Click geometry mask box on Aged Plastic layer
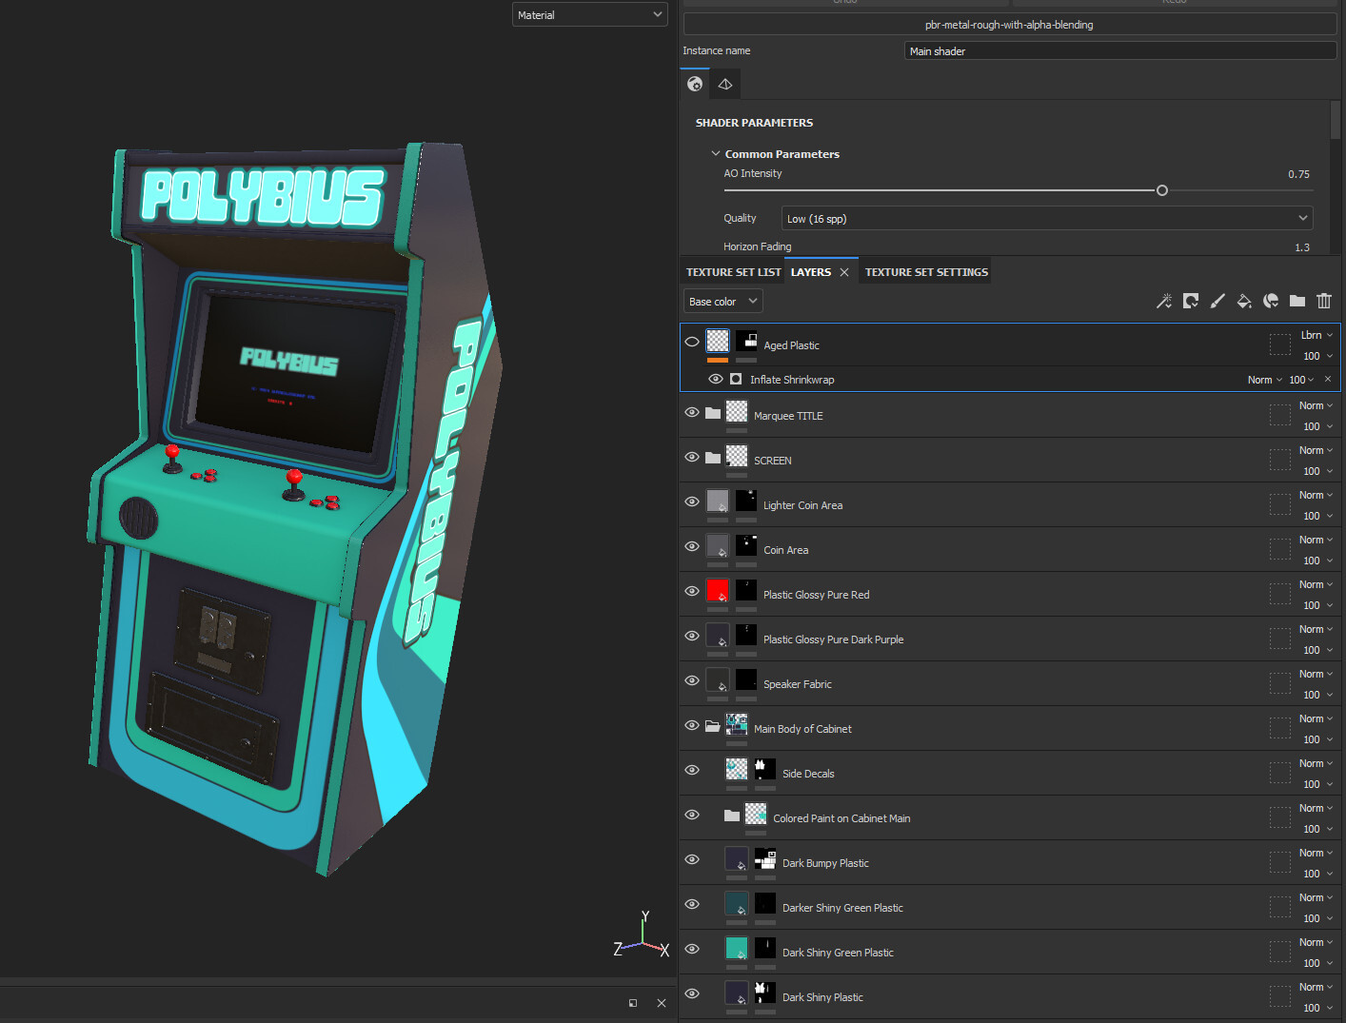The width and height of the screenshot is (1346, 1023). [x=1279, y=344]
